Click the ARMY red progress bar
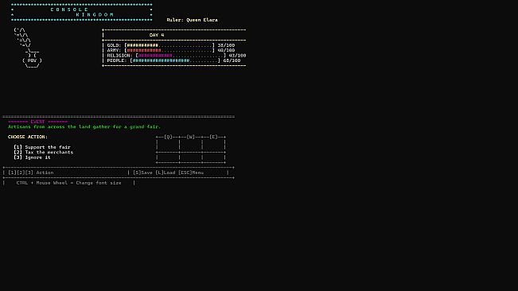This screenshot has height=291, width=518. 169,50
